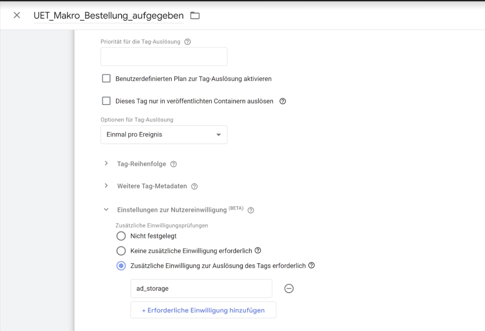
Task: Open the Einmal pro Ereignis dropdown
Action: [x=164, y=135]
